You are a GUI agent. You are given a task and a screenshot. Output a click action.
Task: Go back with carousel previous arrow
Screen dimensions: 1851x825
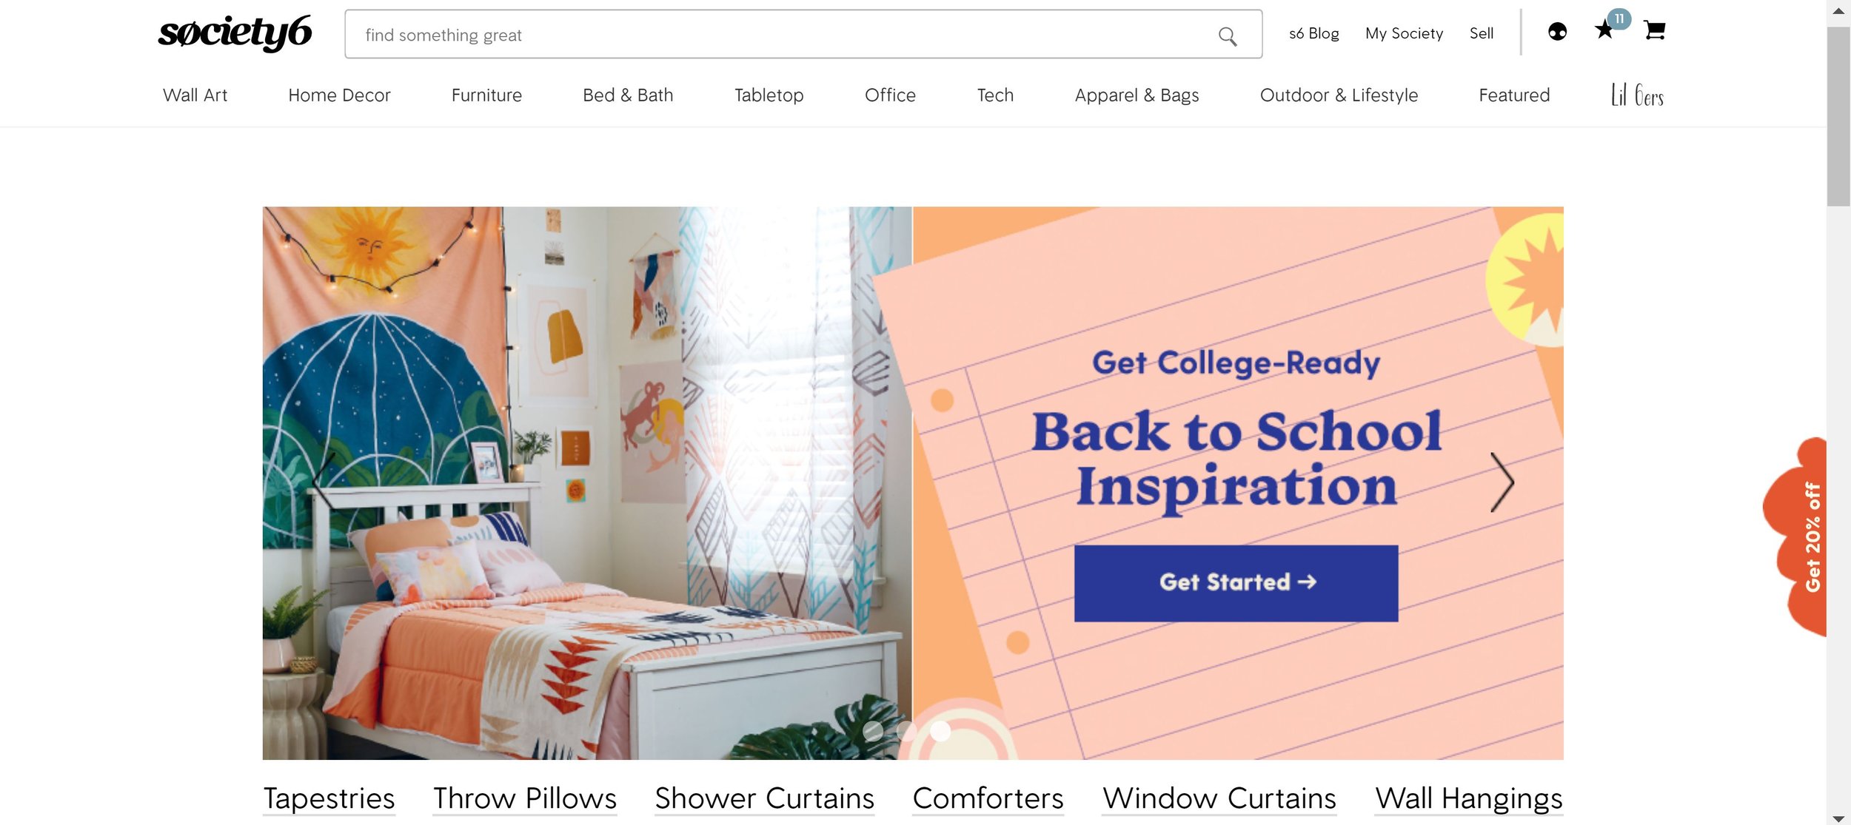coord(324,481)
